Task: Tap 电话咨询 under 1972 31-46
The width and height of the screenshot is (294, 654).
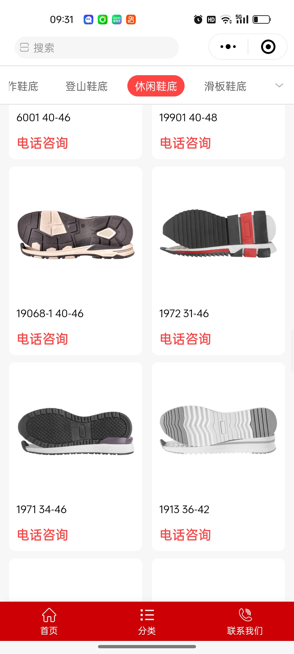Action: [x=185, y=339]
